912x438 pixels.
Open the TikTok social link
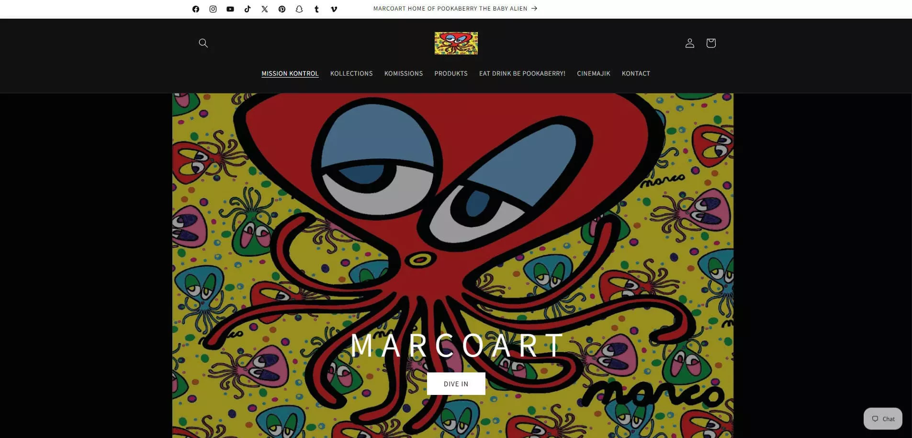pos(248,9)
